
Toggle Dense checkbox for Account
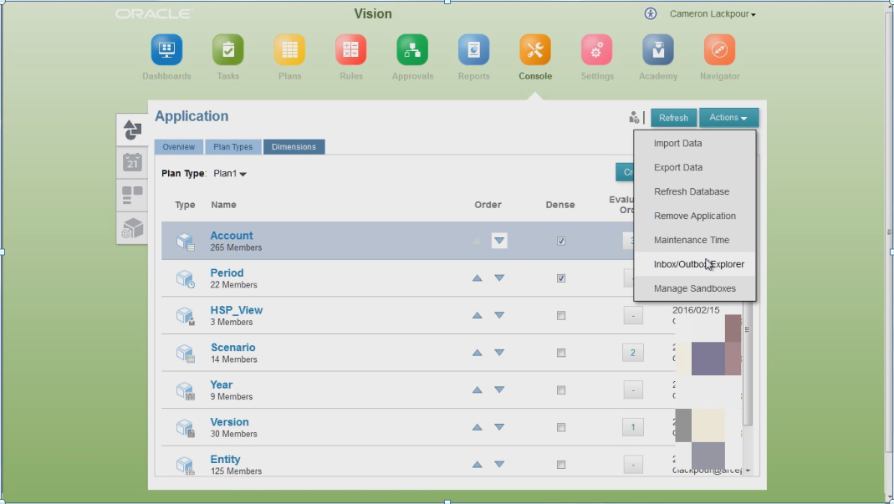(x=561, y=242)
